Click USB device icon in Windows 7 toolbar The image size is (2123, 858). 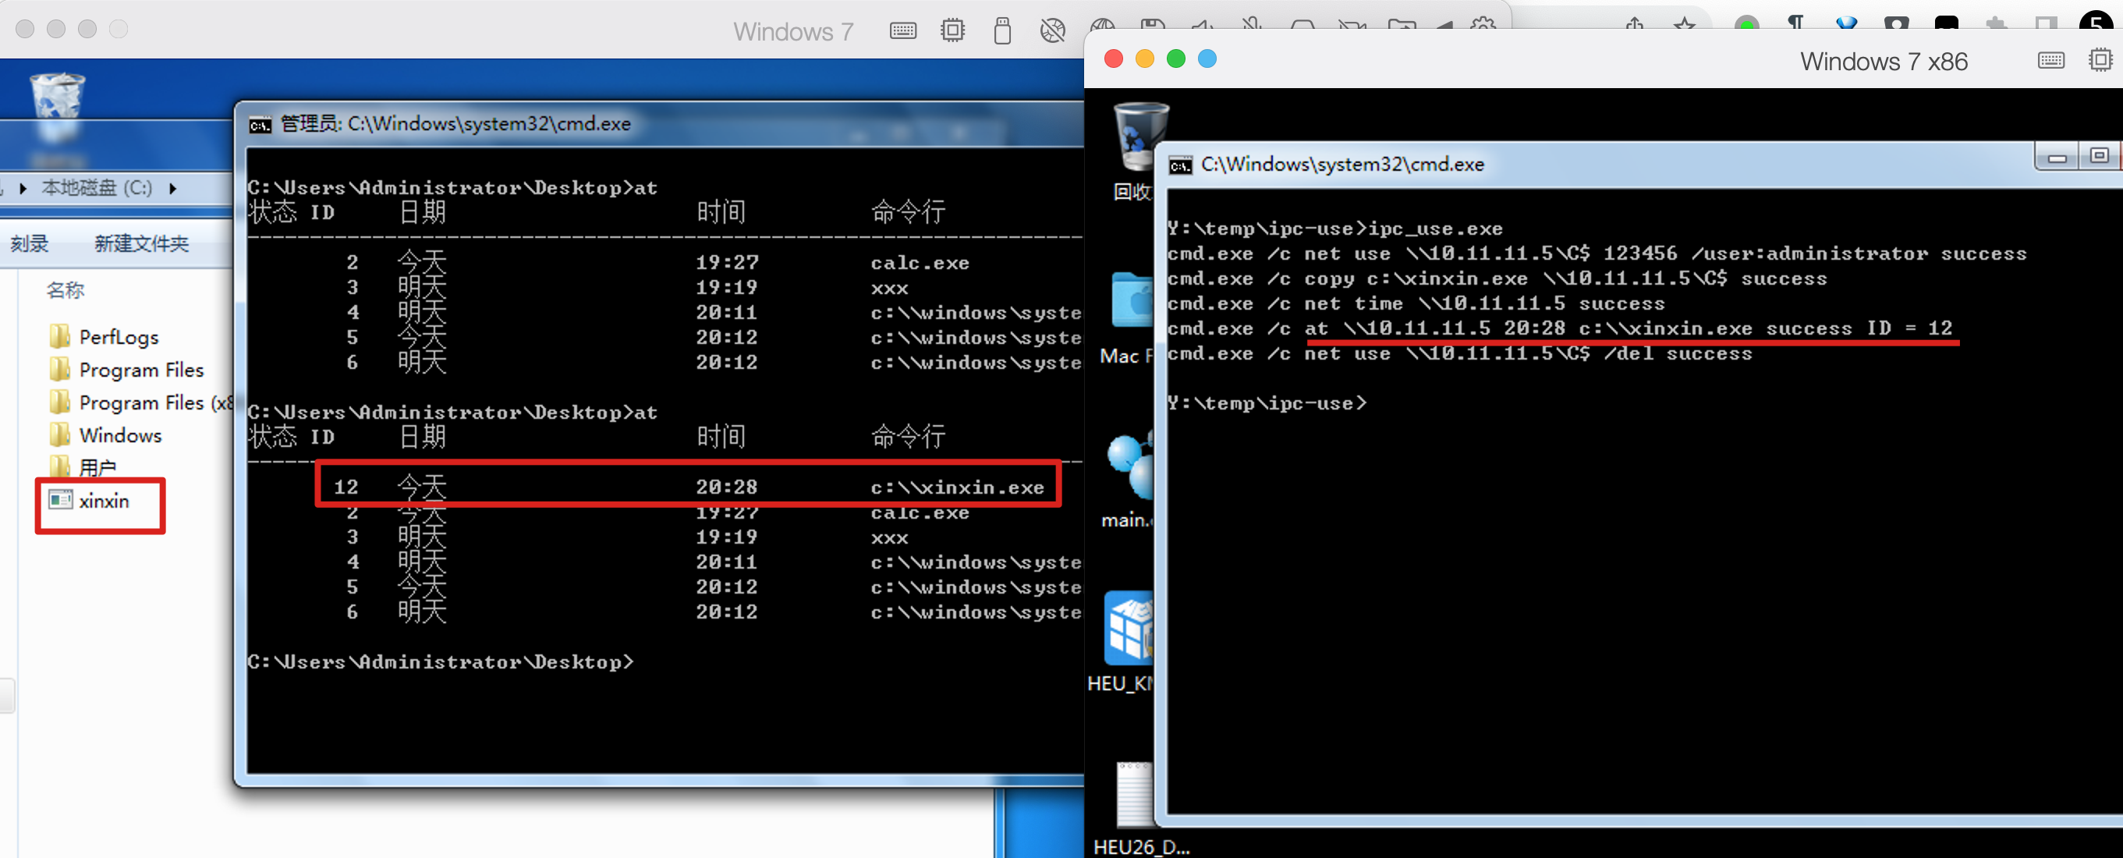(1001, 31)
